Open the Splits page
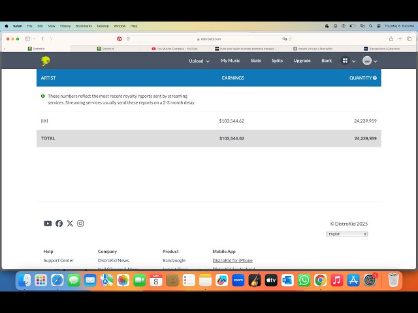This screenshot has width=418, height=313. click(x=277, y=61)
